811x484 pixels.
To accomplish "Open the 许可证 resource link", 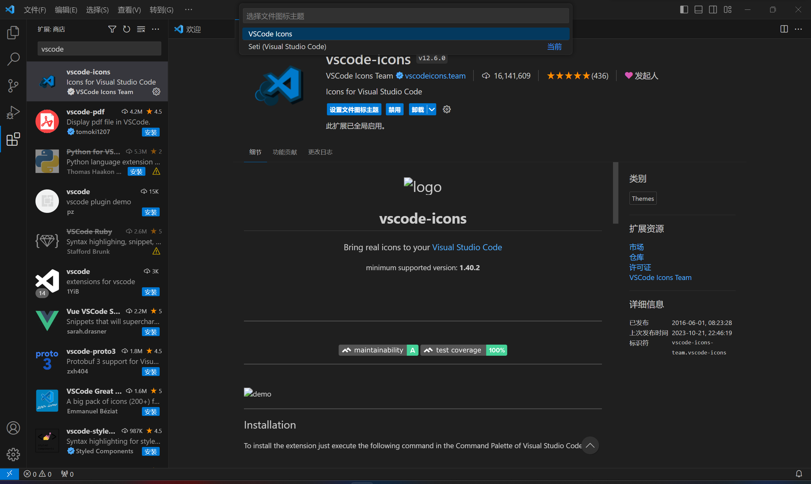I will click(640, 267).
